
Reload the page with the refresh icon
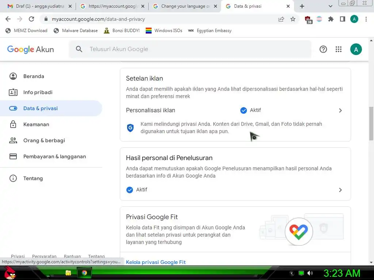pyautogui.click(x=31, y=19)
